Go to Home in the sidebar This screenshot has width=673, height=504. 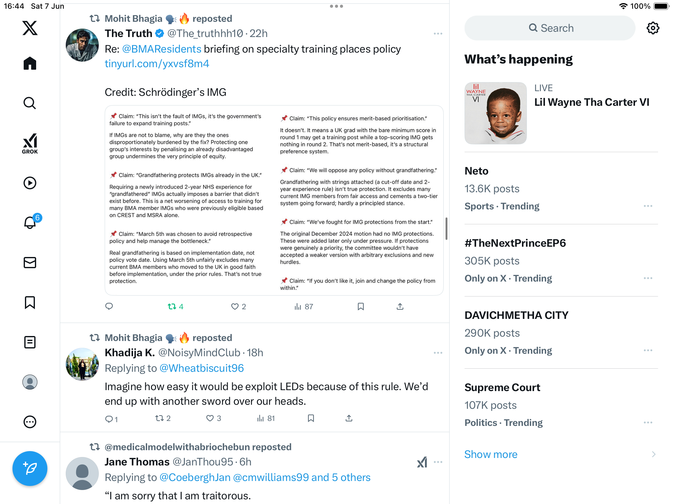pyautogui.click(x=30, y=63)
